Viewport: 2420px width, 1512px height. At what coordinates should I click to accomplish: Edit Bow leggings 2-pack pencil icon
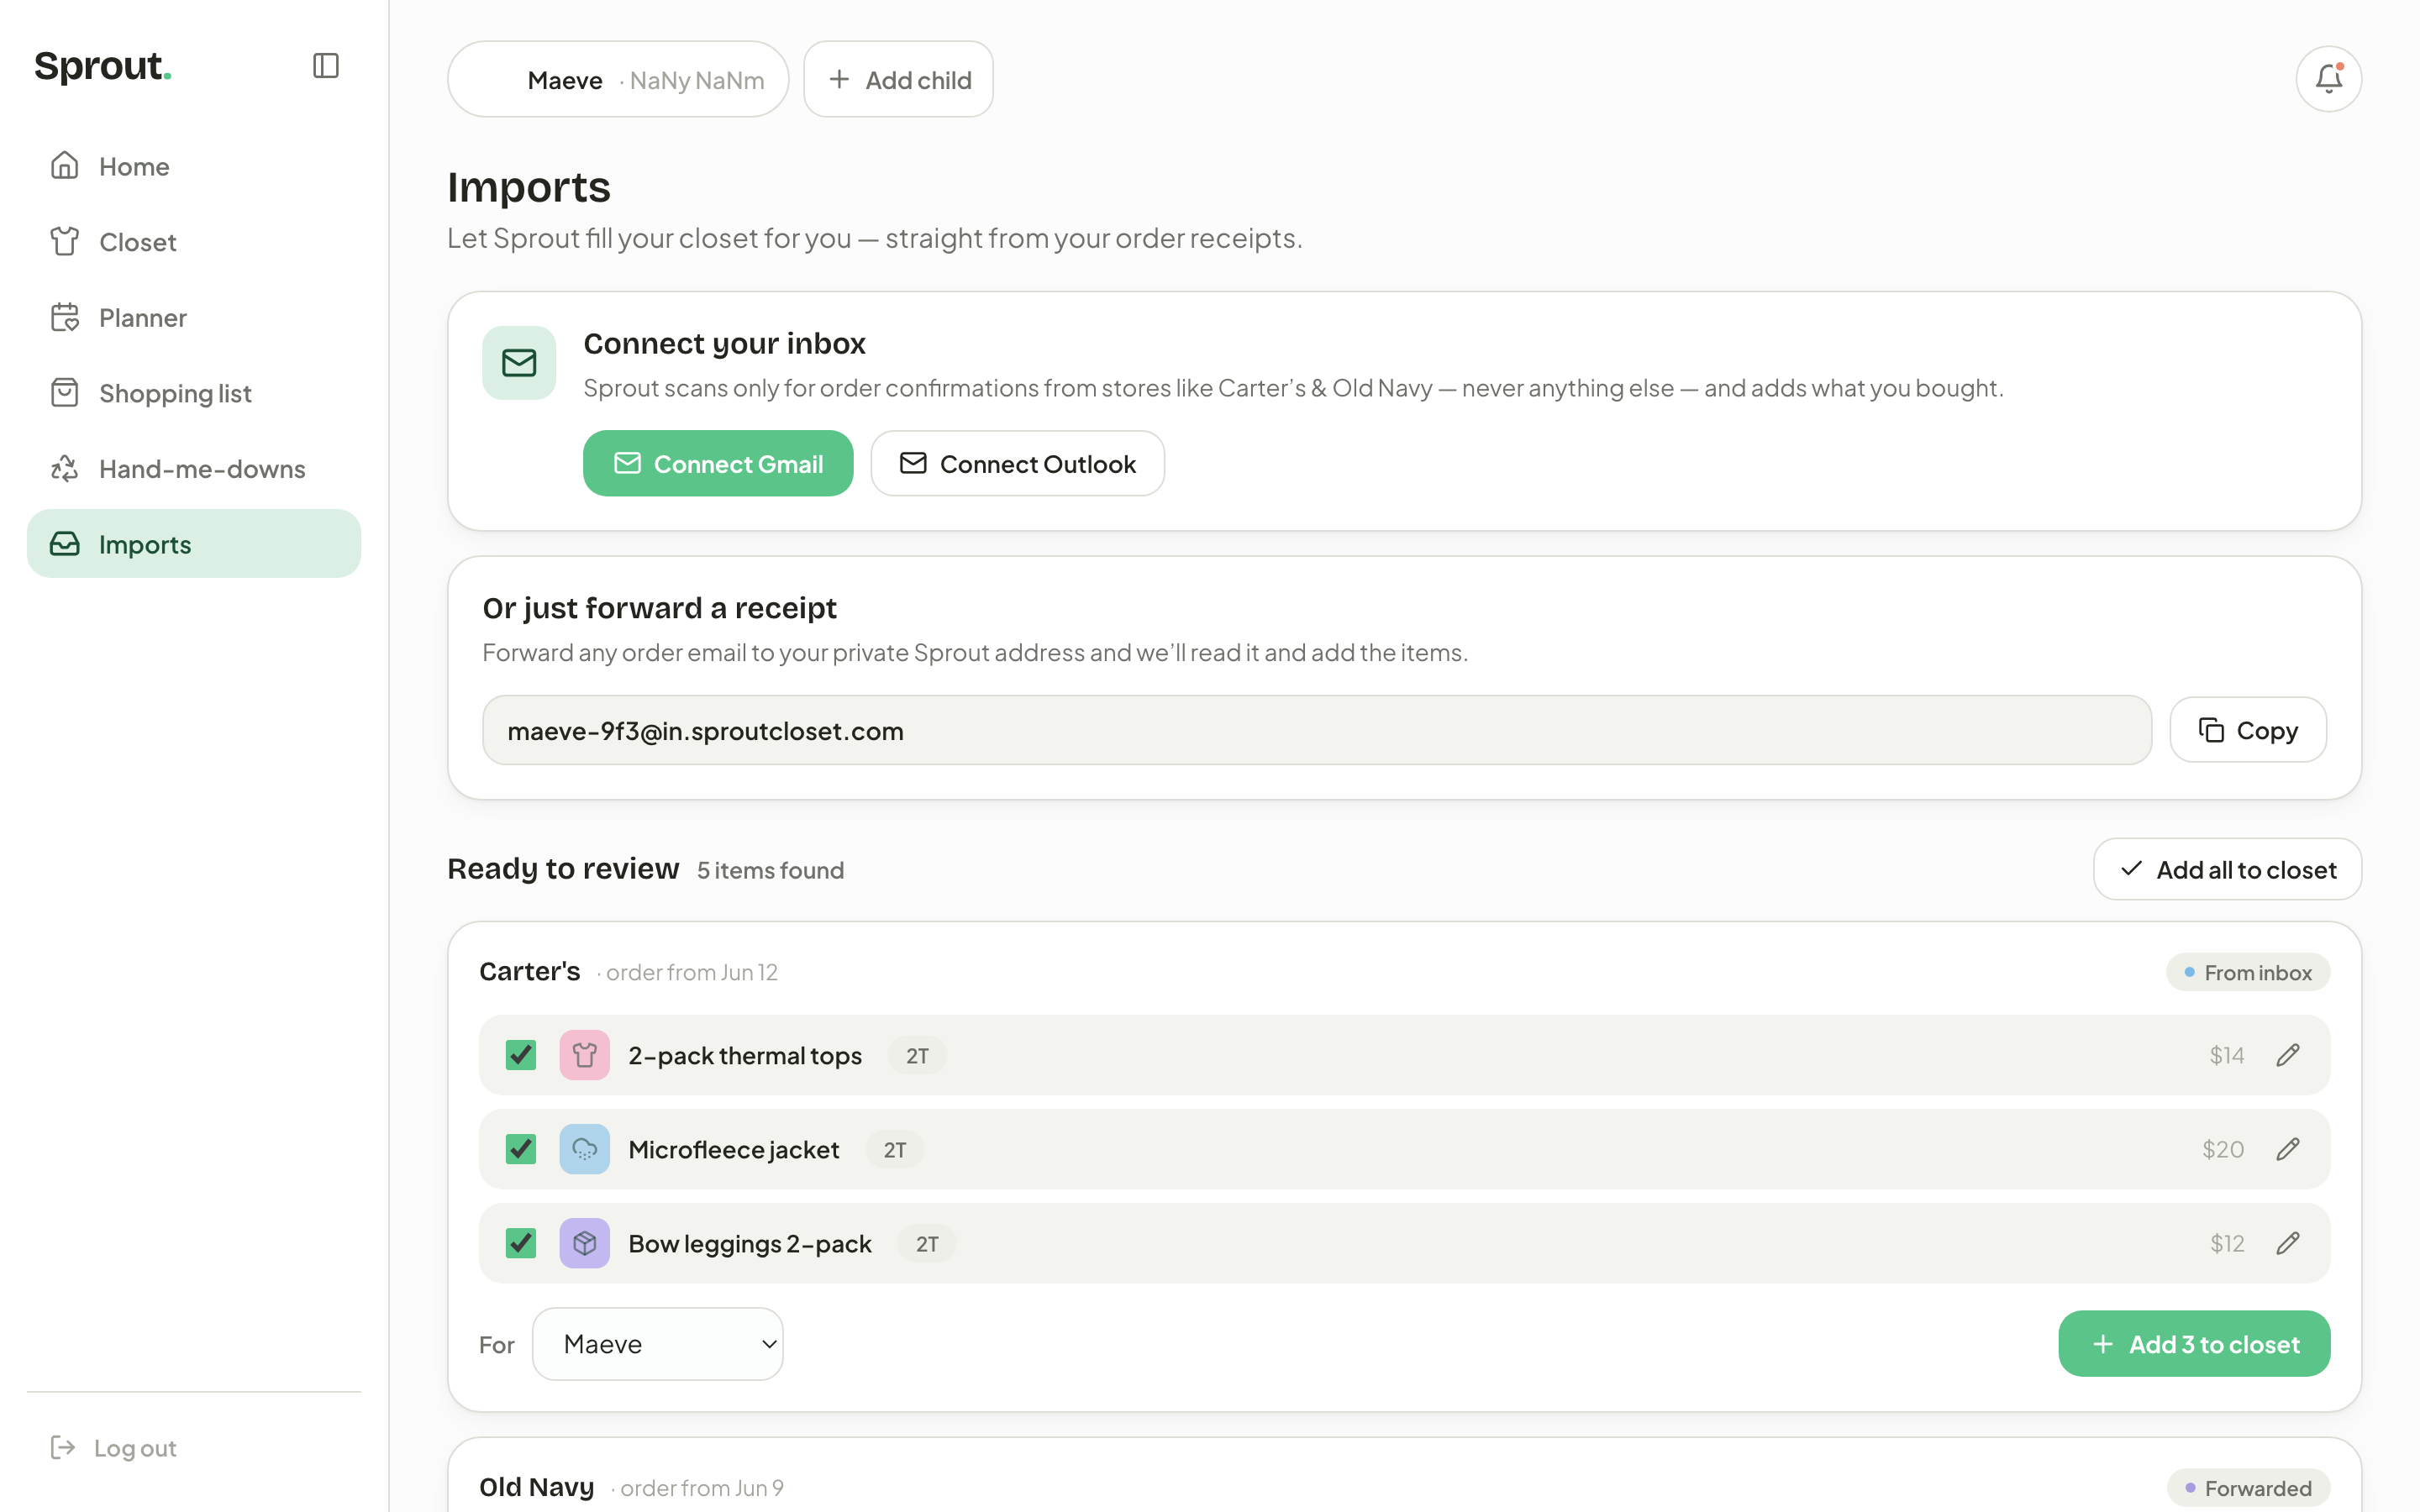click(2288, 1243)
